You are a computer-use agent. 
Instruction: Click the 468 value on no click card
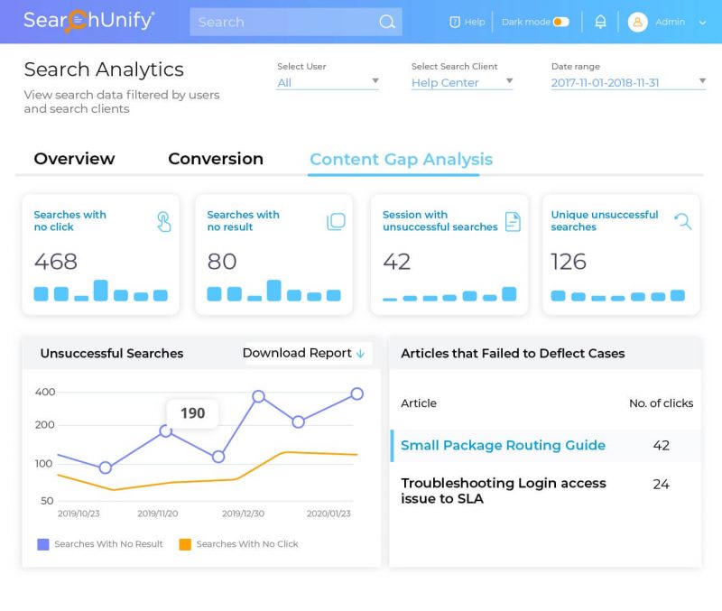point(56,262)
